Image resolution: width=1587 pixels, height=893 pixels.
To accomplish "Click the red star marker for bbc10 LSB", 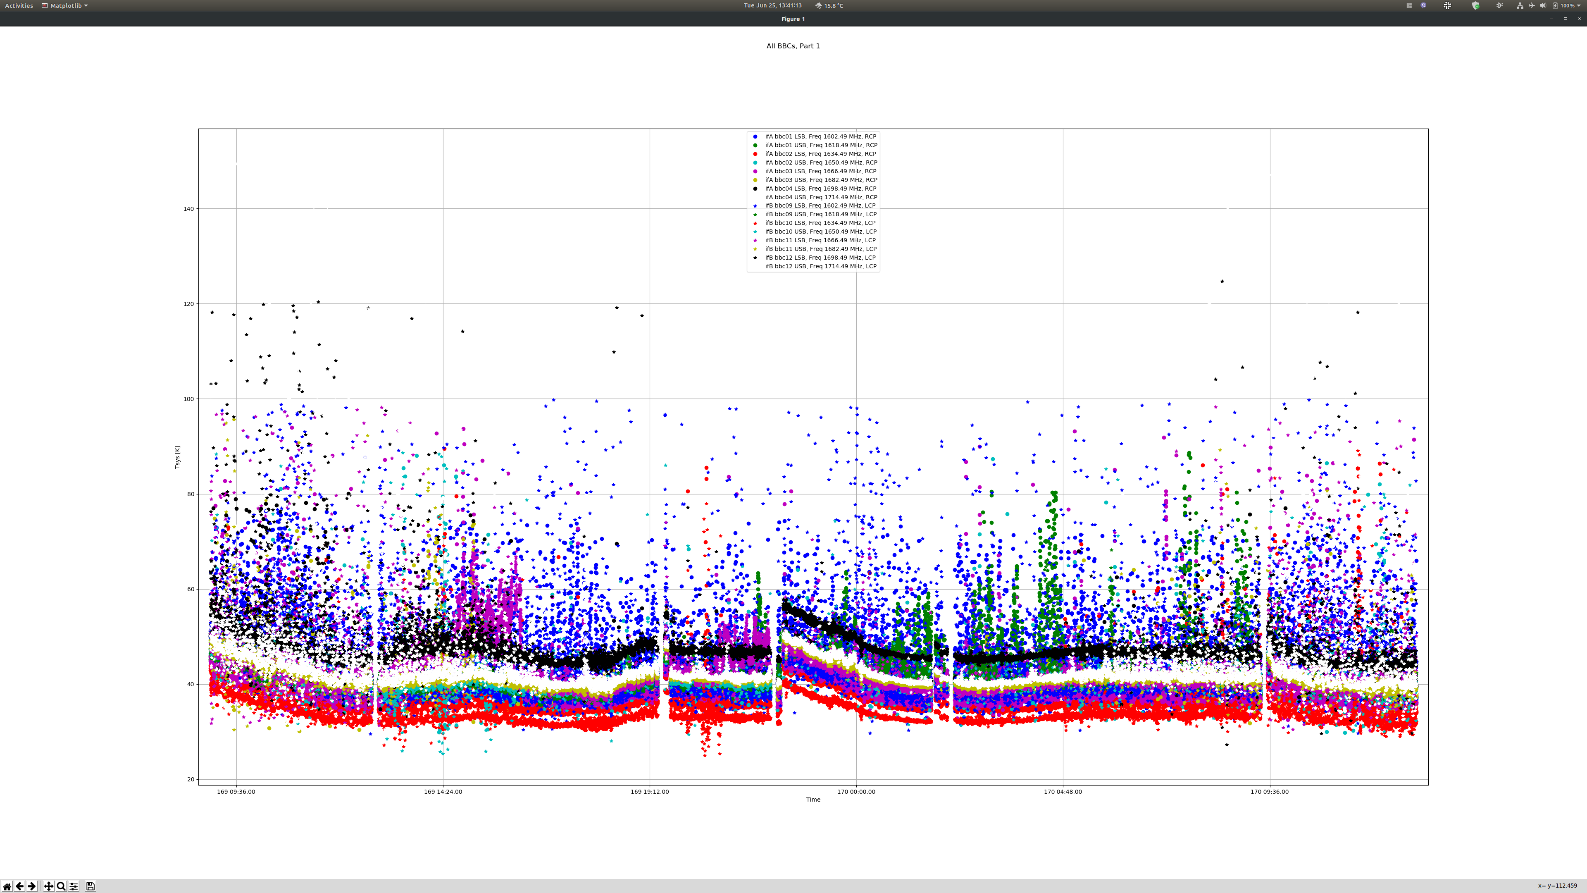I will point(755,223).
